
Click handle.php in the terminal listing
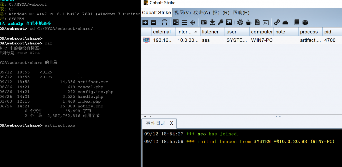tap(90, 97)
